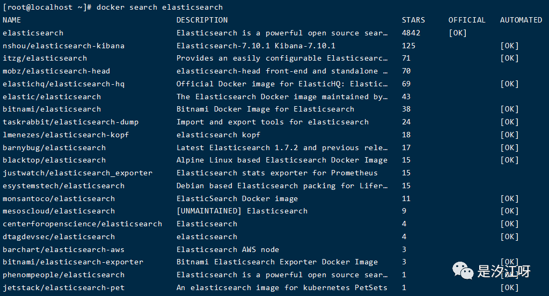Image resolution: width=549 pixels, height=296 pixels.
Task: Select the itzg/elasticsearch image name
Action: click(45, 58)
